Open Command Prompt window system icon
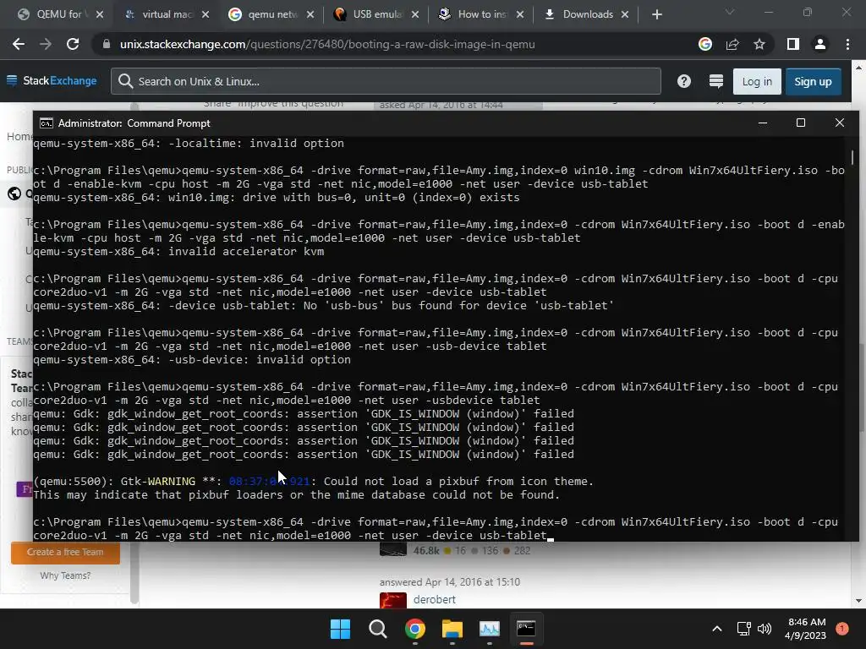The image size is (866, 649). click(47, 123)
